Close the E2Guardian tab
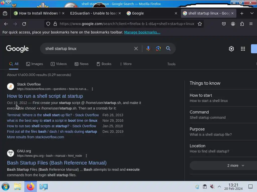The image size is (257, 192). [x=120, y=13]
